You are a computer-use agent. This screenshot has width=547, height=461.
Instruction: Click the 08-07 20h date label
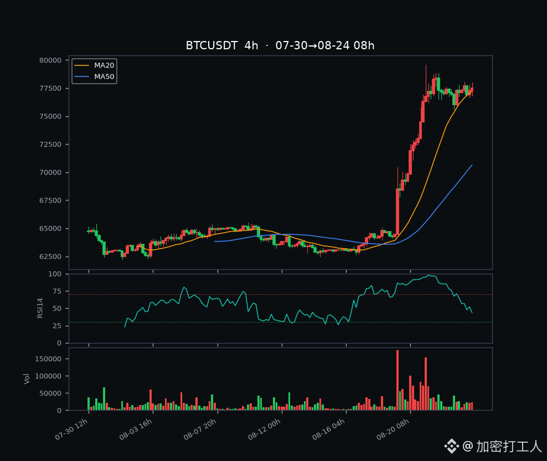200,429
